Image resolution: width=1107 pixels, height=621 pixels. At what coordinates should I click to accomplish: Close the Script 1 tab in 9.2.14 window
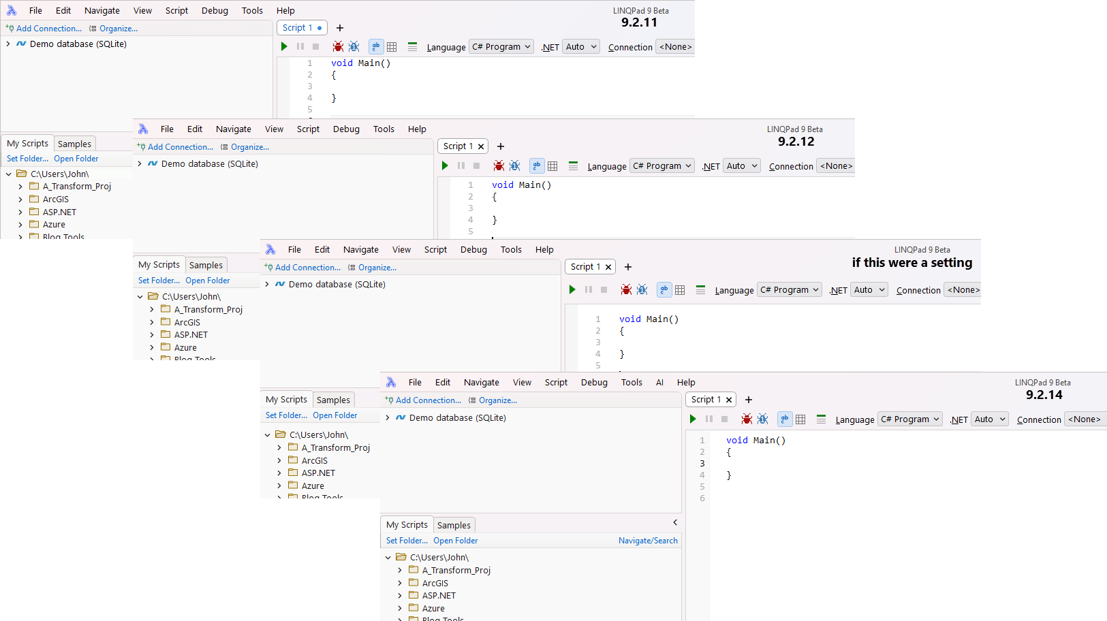click(x=729, y=400)
